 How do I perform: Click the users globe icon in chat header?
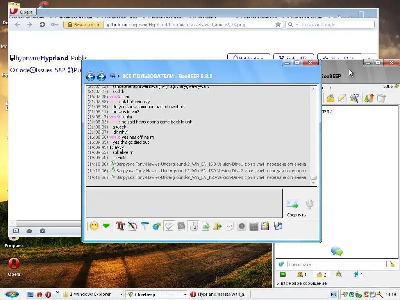tap(112, 76)
